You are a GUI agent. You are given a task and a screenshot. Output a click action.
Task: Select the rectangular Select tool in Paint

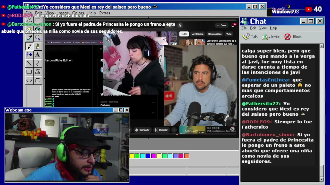(38, 21)
